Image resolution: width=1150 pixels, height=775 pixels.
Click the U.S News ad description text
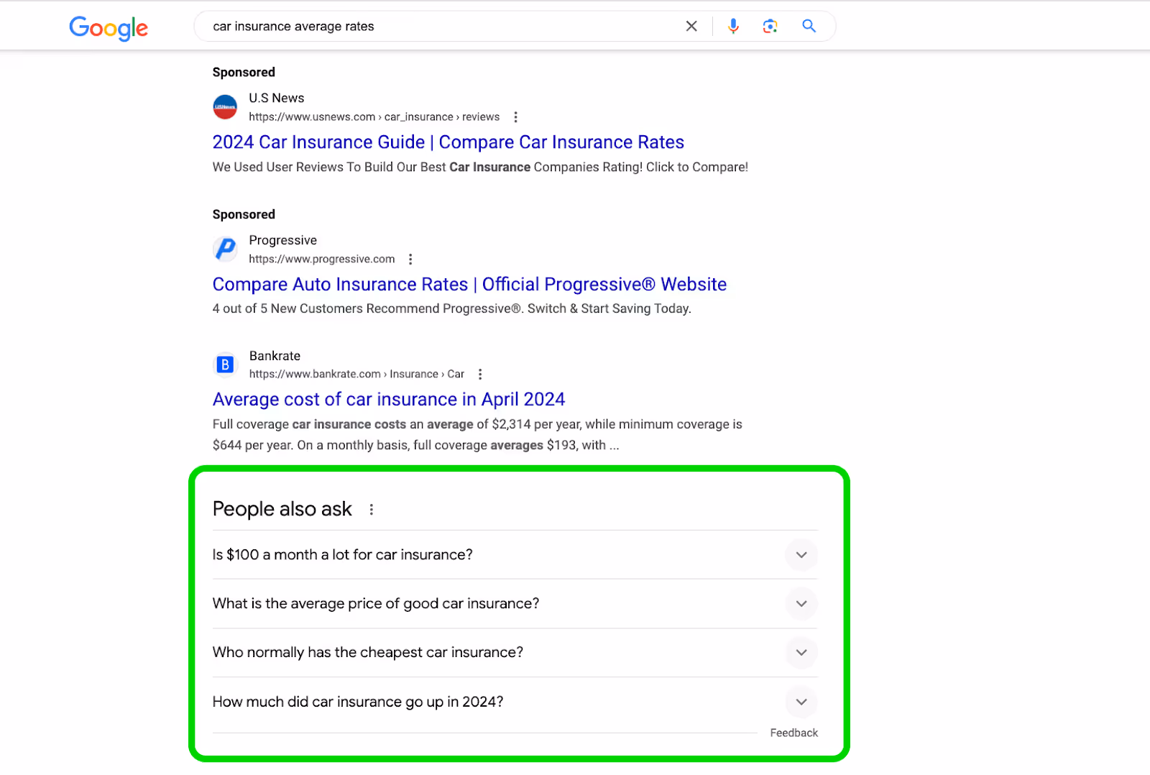coord(480,168)
